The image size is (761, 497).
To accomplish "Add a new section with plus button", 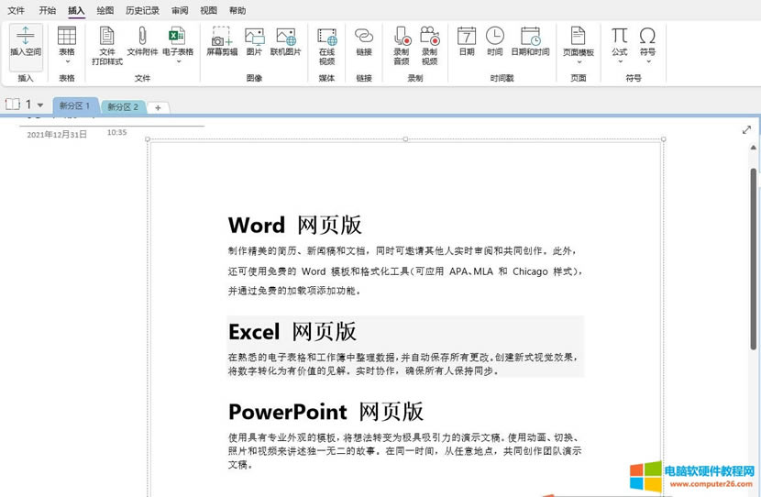I will pyautogui.click(x=158, y=108).
